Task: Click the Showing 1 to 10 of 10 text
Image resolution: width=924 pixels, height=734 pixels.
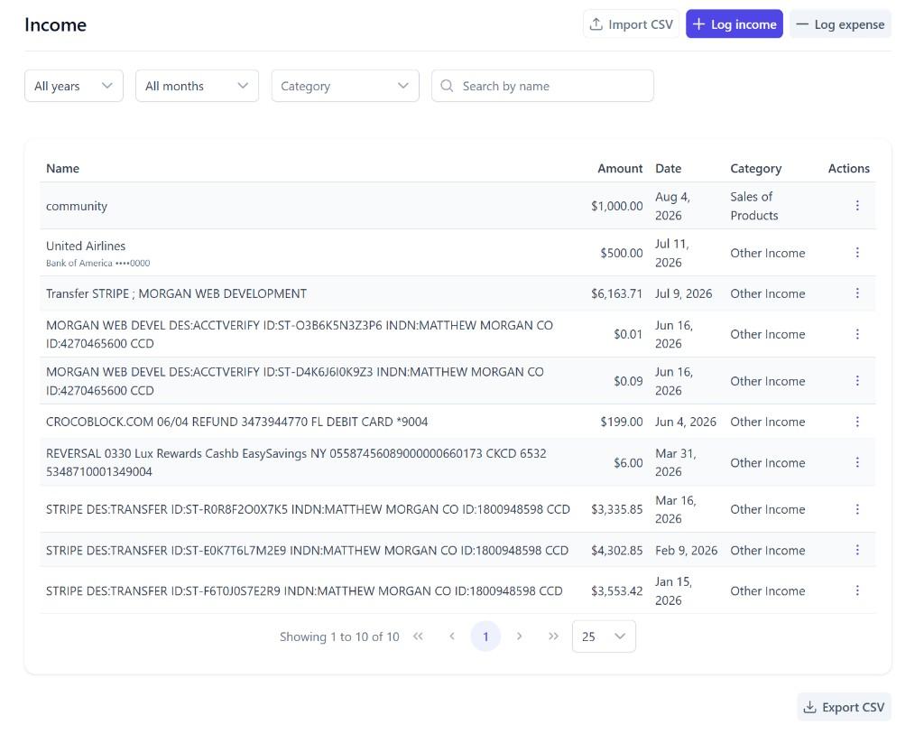Action: tap(339, 636)
